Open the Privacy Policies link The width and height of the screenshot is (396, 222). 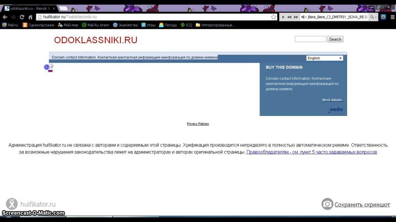[198, 124]
